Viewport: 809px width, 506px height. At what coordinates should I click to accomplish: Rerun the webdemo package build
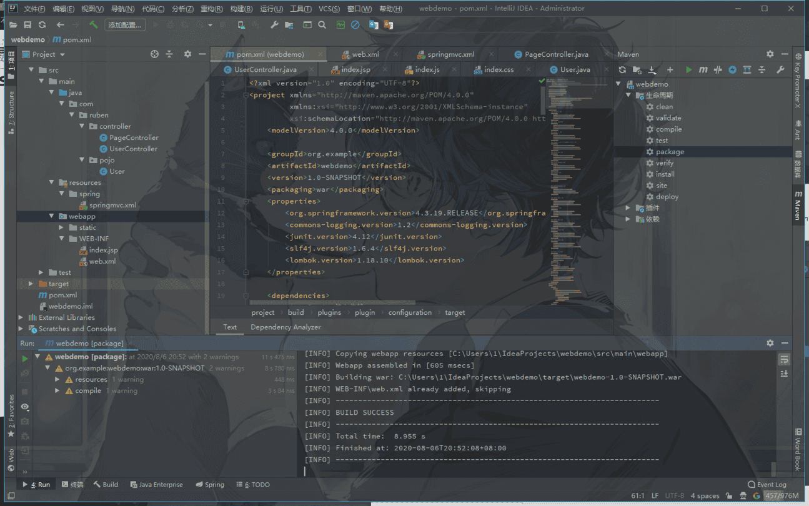25,359
